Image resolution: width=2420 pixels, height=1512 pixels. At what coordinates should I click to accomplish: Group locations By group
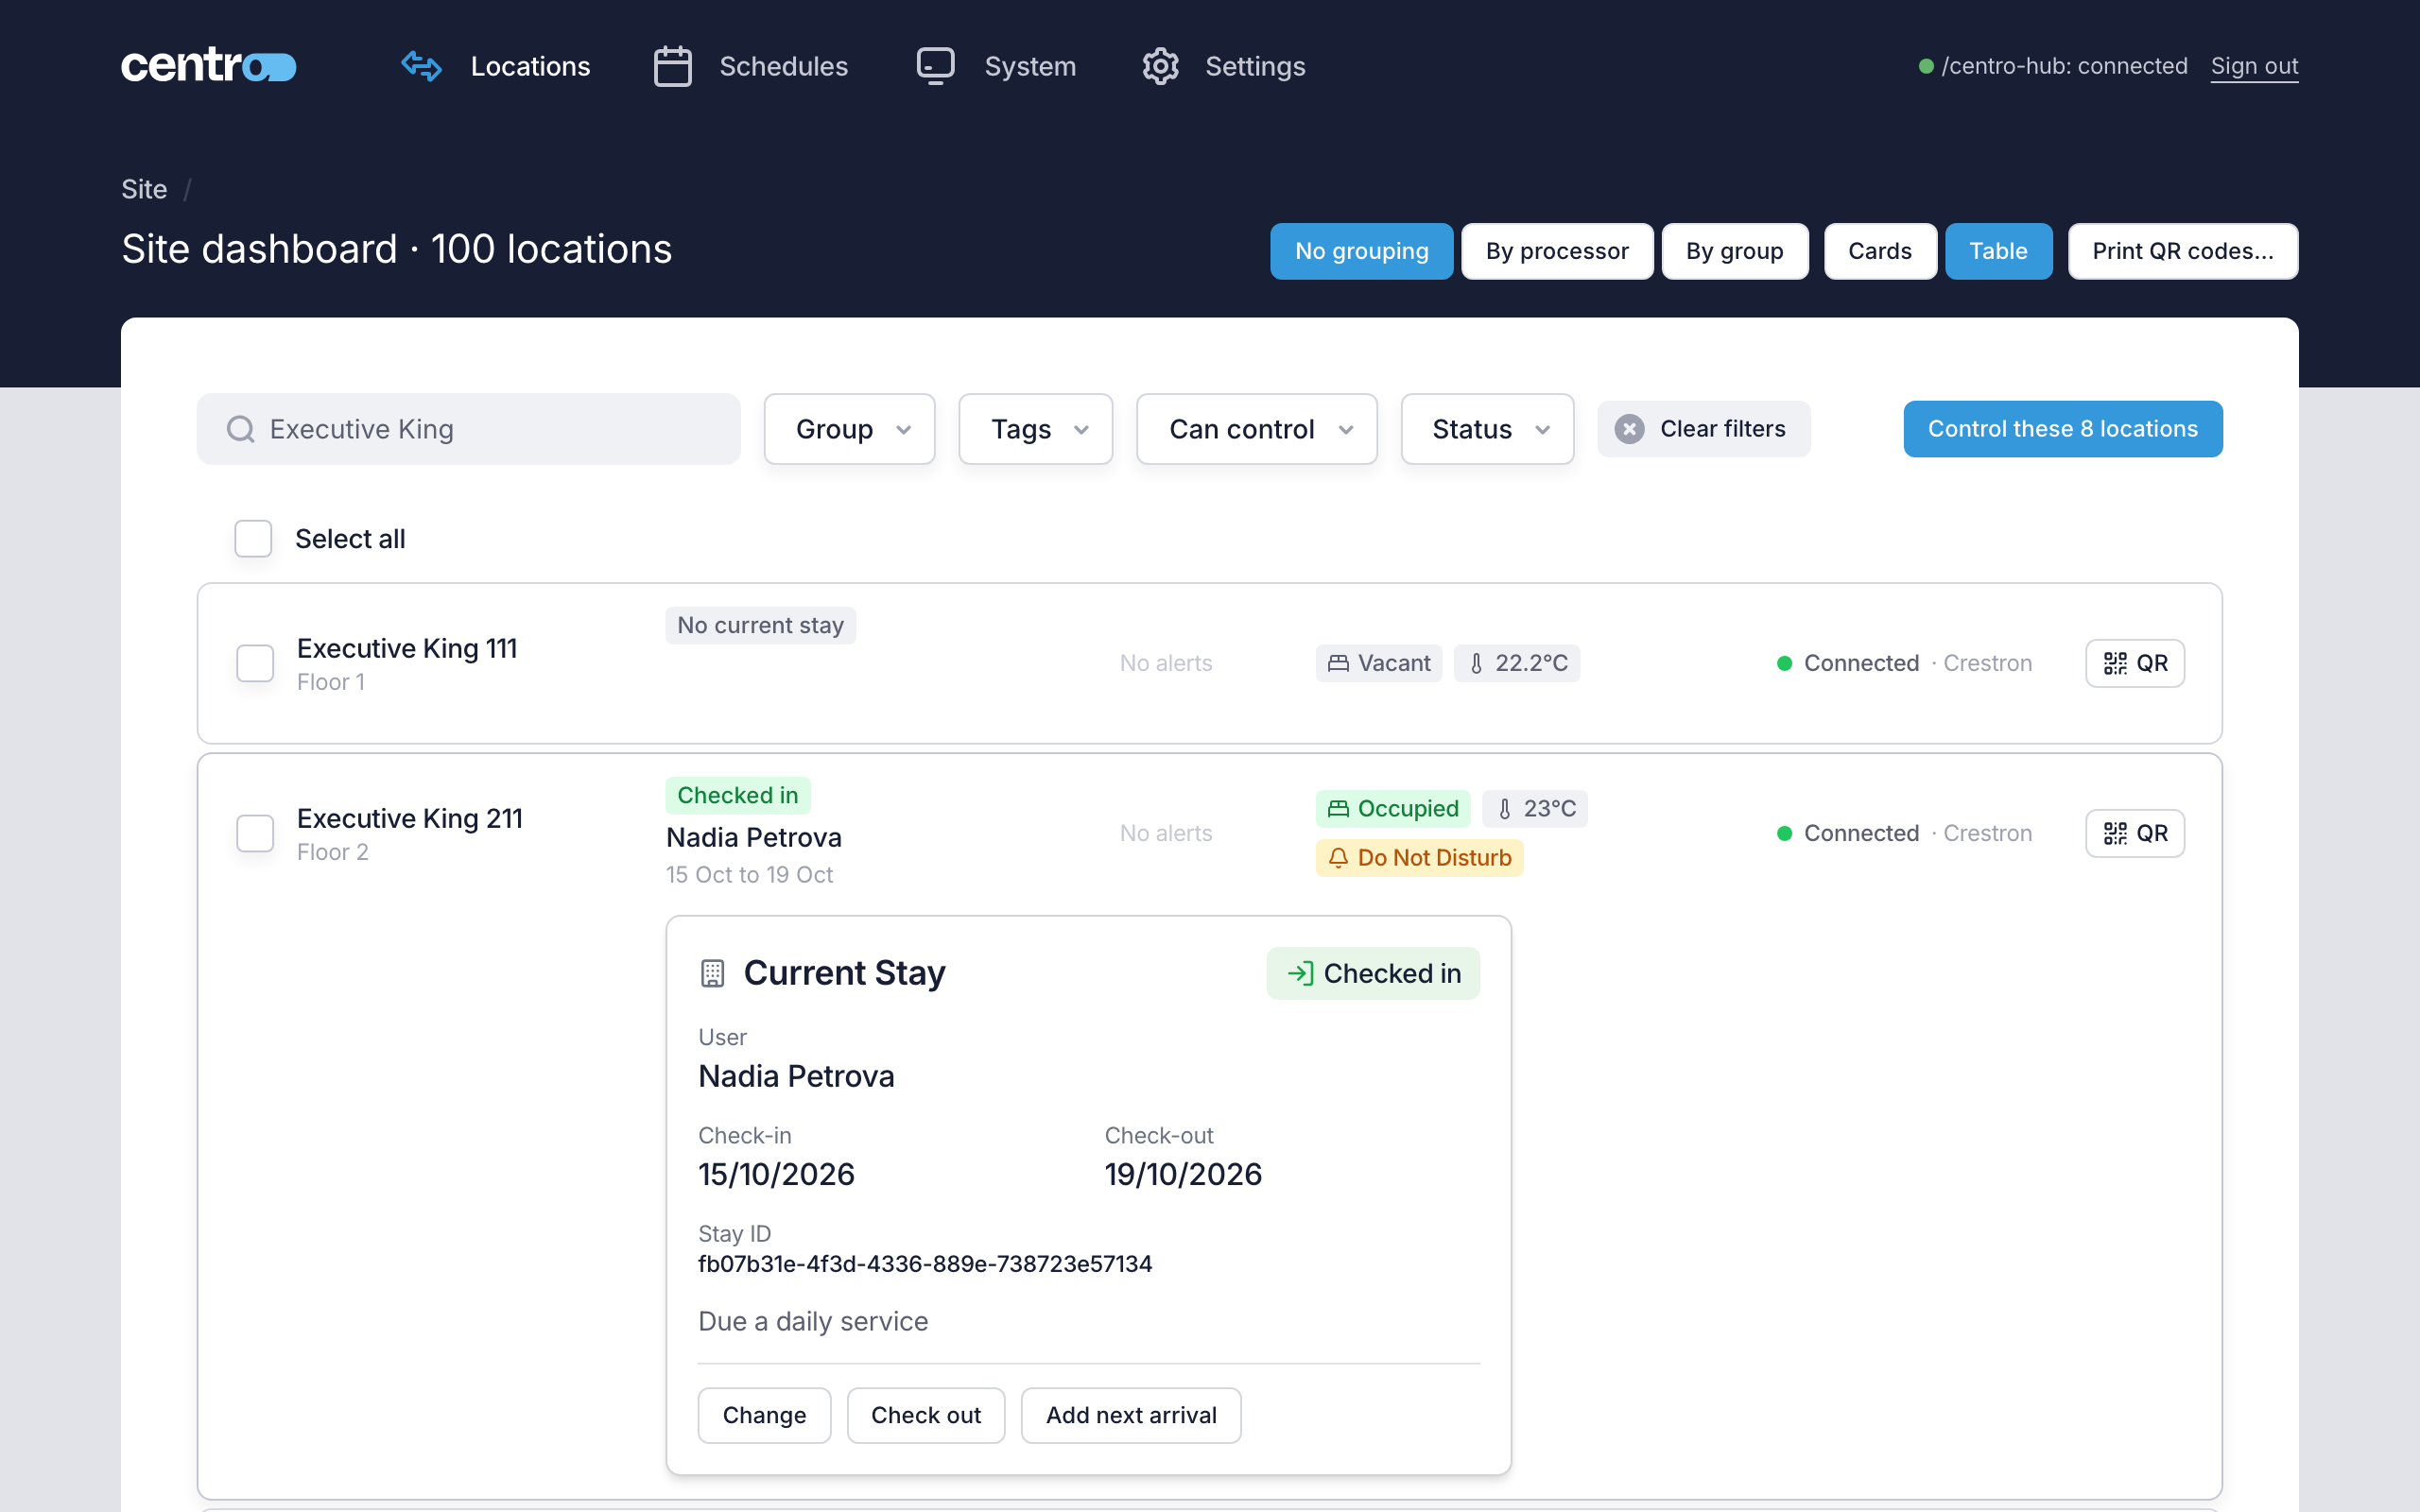point(1734,251)
